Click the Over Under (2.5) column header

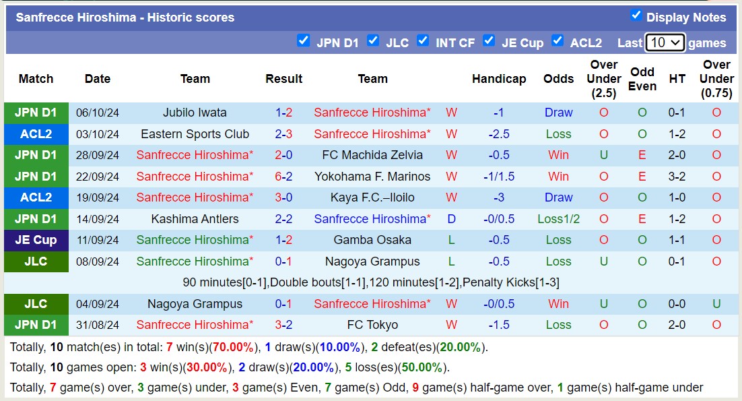pyautogui.click(x=603, y=79)
